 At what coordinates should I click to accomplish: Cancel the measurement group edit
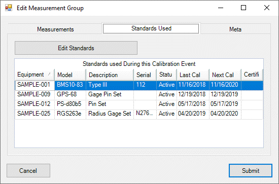tap(28, 171)
